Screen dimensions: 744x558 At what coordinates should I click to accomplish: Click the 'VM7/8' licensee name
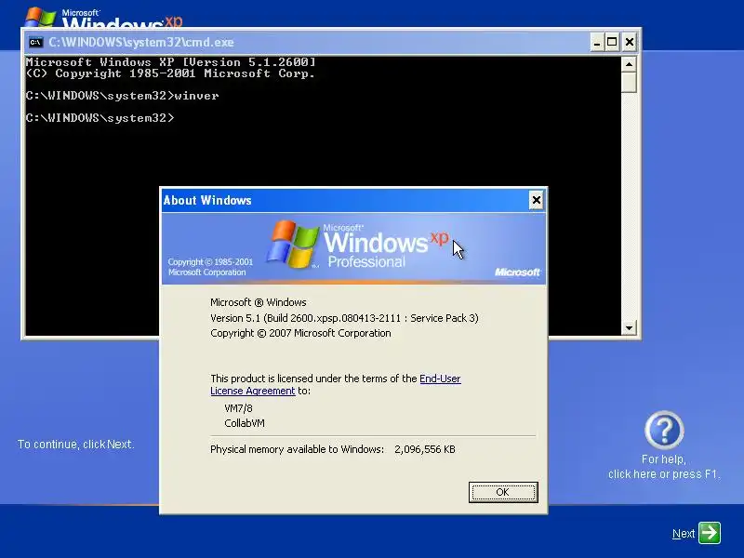[x=238, y=408]
